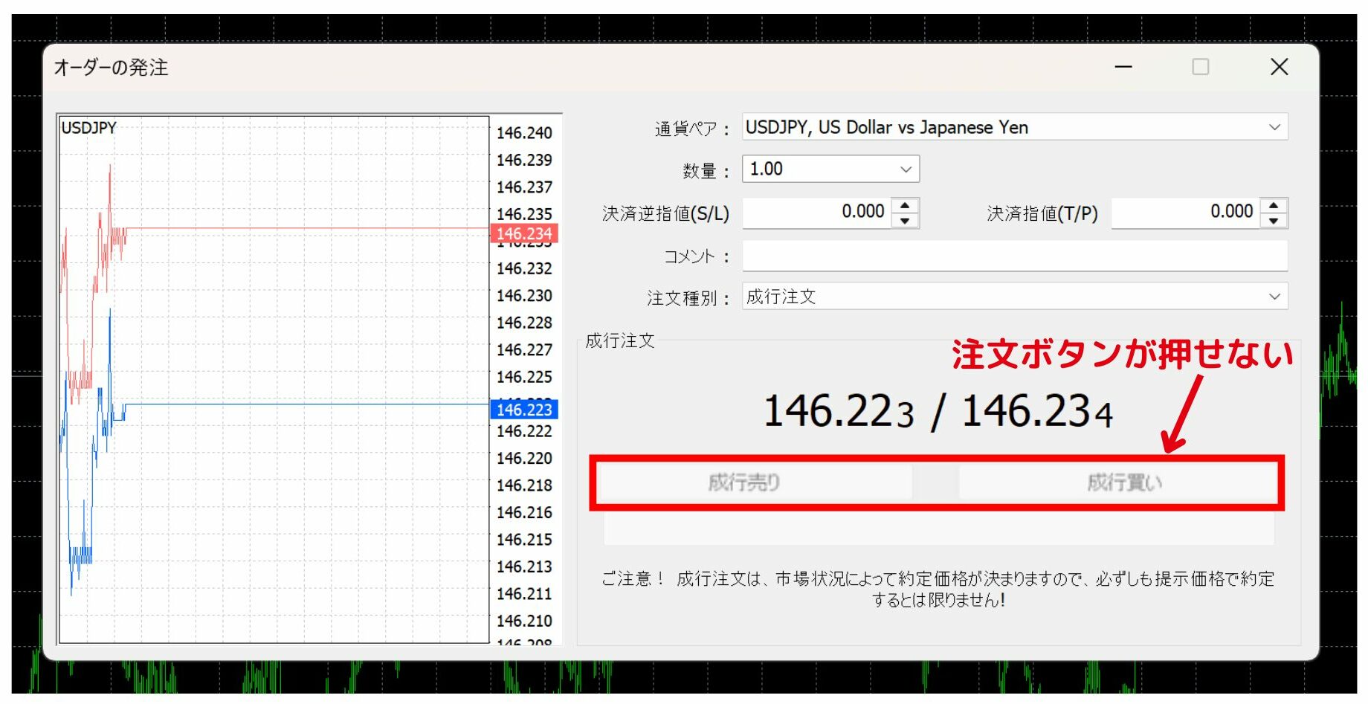1368x704 pixels.
Task: Minimize the order dialog window
Action: (x=1123, y=67)
